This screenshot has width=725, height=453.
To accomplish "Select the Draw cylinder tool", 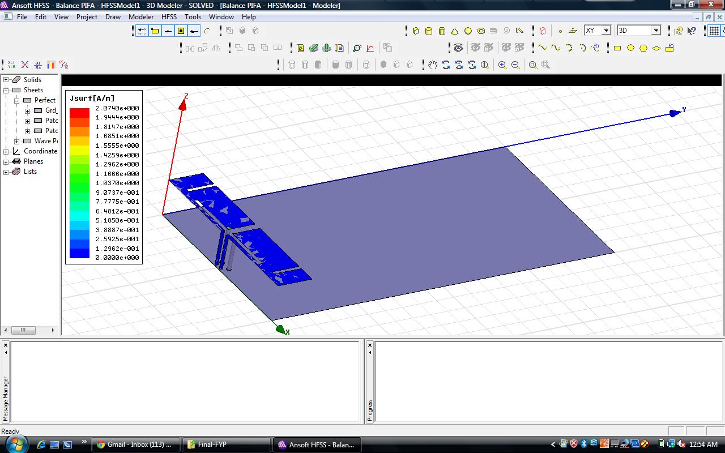I will point(429,31).
